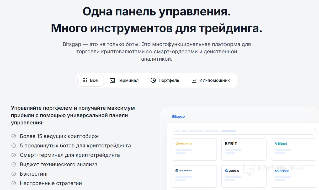Click the Bitsgap logo in dashboard preview
The height and width of the screenshot is (190, 319).
(x=178, y=117)
